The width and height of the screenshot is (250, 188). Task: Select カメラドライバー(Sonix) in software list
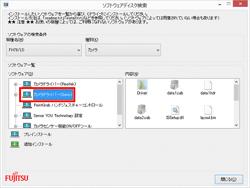tap(53, 94)
